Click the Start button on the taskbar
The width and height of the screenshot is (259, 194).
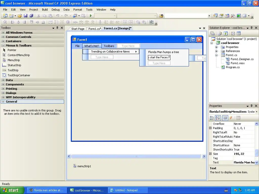pyautogui.click(x=12, y=190)
